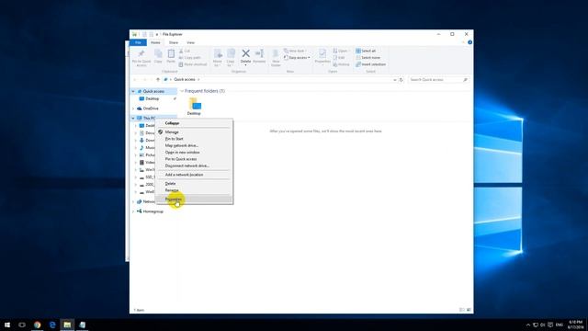Click the Up navigation arrow
Viewport: 588px width, 331px height.
(x=158, y=80)
